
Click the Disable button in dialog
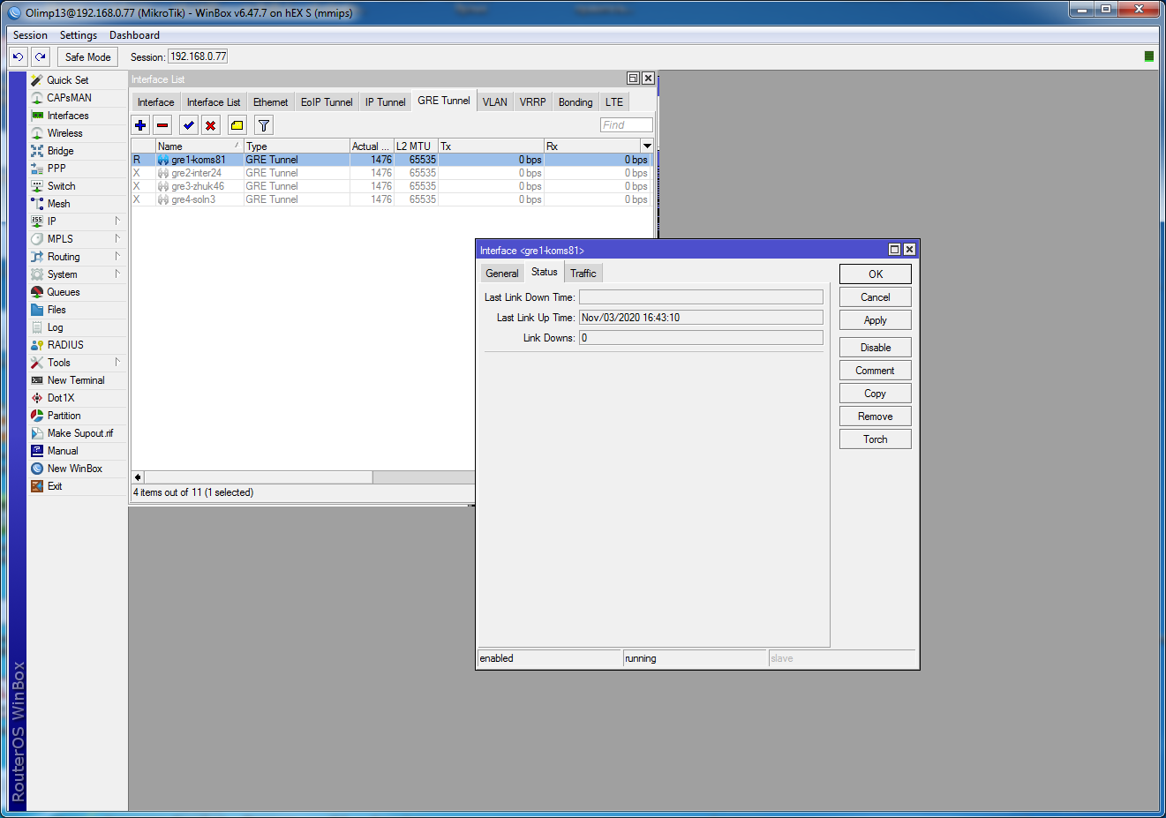pos(876,348)
